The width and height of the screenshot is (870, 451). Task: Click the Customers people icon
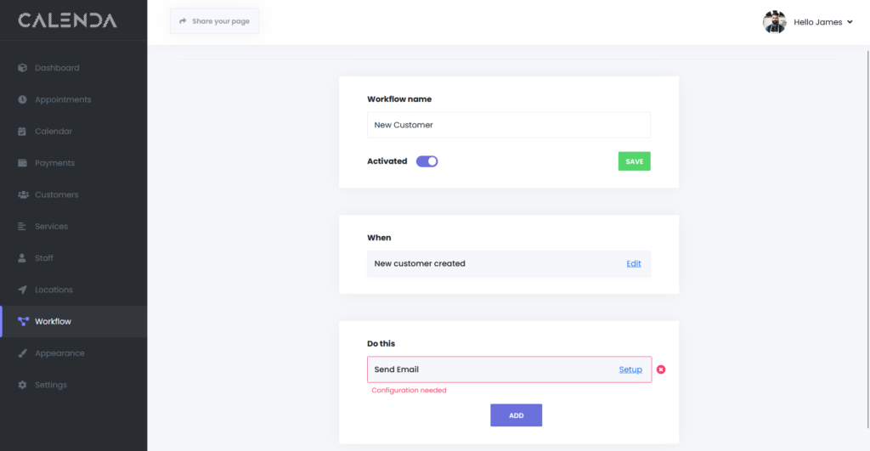point(23,194)
